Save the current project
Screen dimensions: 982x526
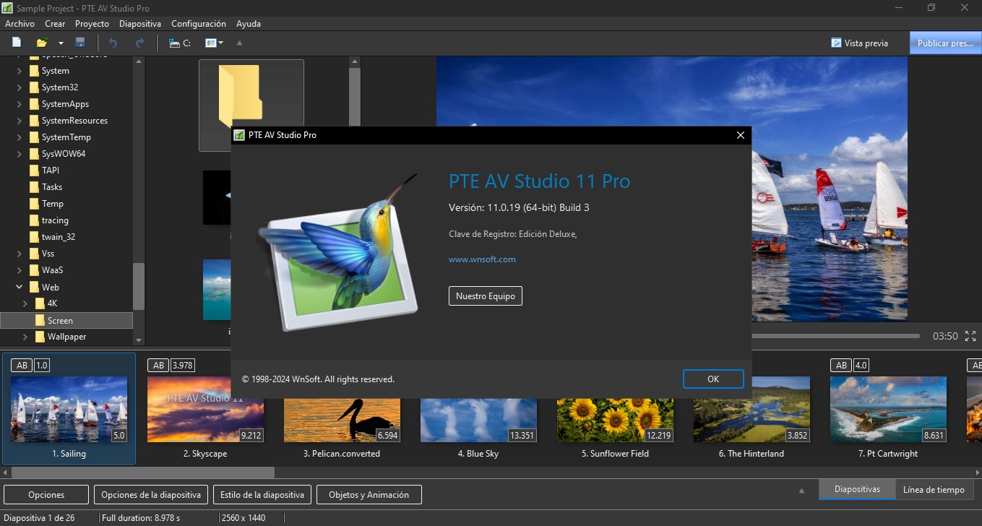(80, 42)
